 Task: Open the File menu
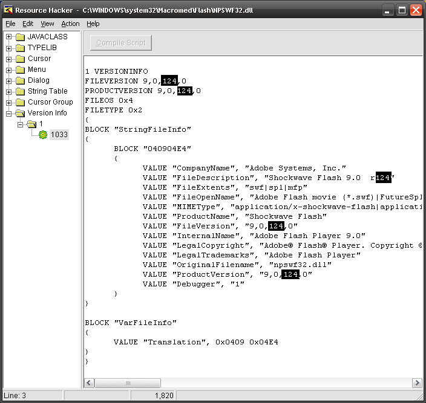(10, 24)
